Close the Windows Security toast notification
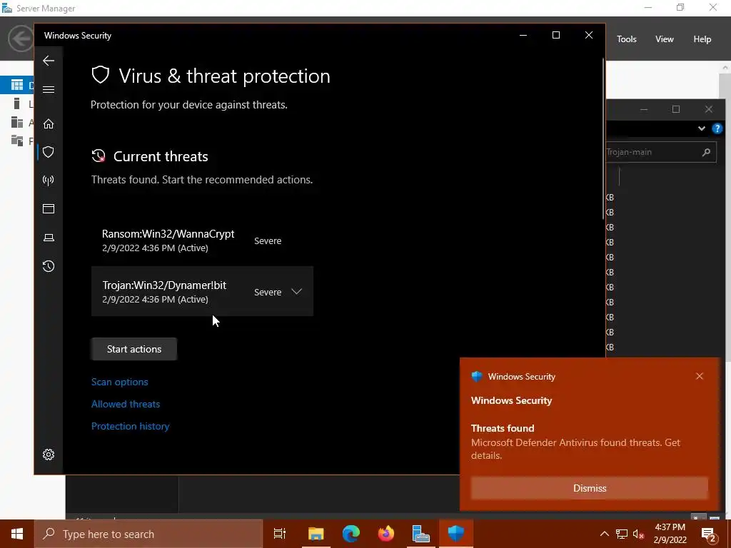 click(x=700, y=376)
